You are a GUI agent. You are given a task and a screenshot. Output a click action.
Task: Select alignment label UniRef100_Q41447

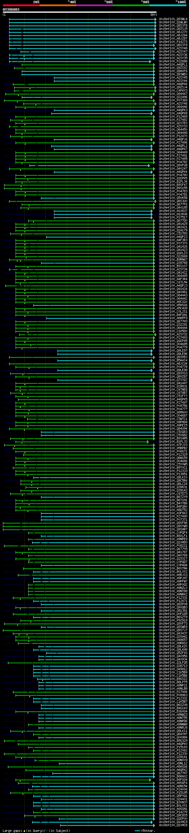pyautogui.click(x=173, y=383)
